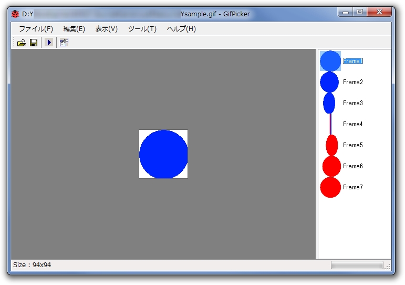Play the GIF animation
The width and height of the screenshot is (405, 285).
(49, 42)
